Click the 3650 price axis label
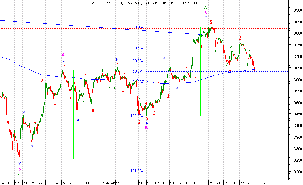The height and width of the screenshot is (185, 303). (x=298, y=68)
